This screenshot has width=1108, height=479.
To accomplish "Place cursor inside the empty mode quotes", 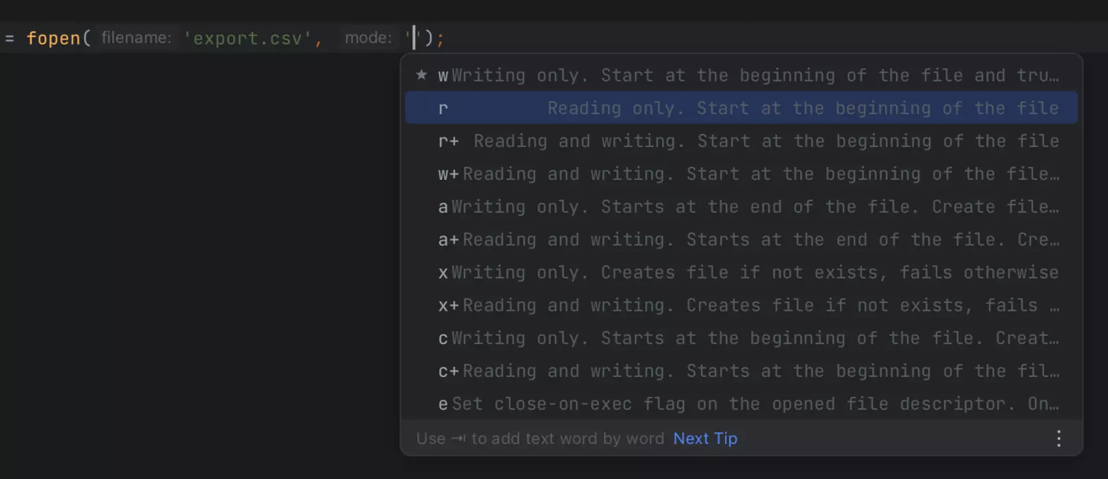I will 414,38.
